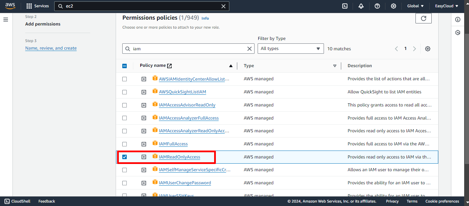The height and width of the screenshot is (206, 469).
Task: Open the settings gear in top bar
Action: 393,6
